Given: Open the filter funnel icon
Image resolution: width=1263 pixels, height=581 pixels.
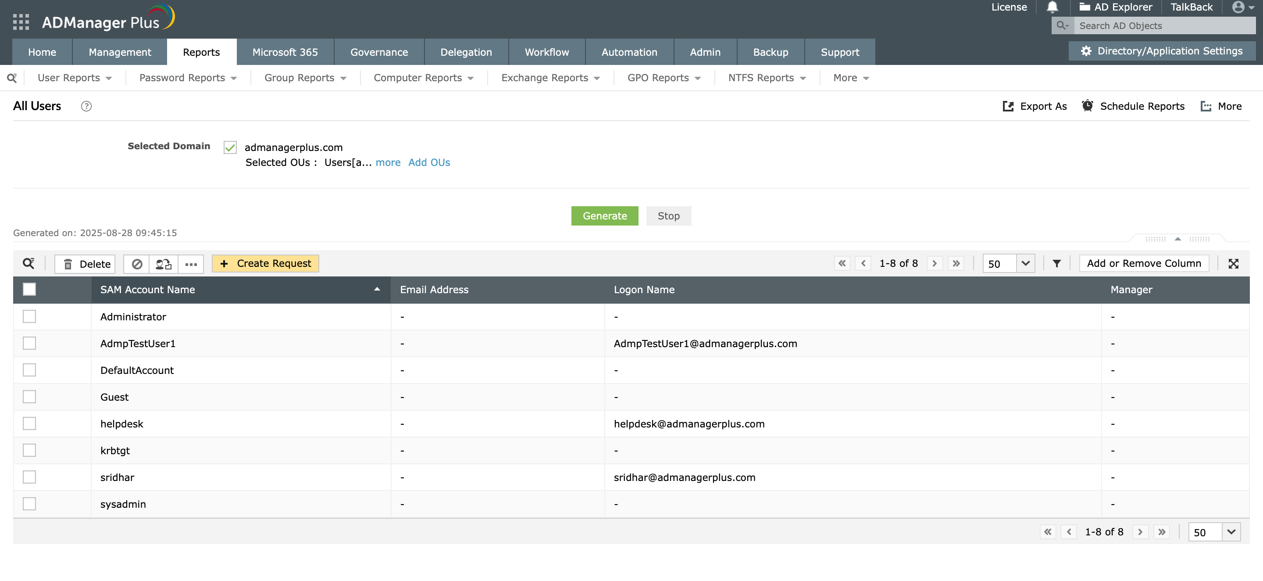Looking at the screenshot, I should tap(1056, 263).
